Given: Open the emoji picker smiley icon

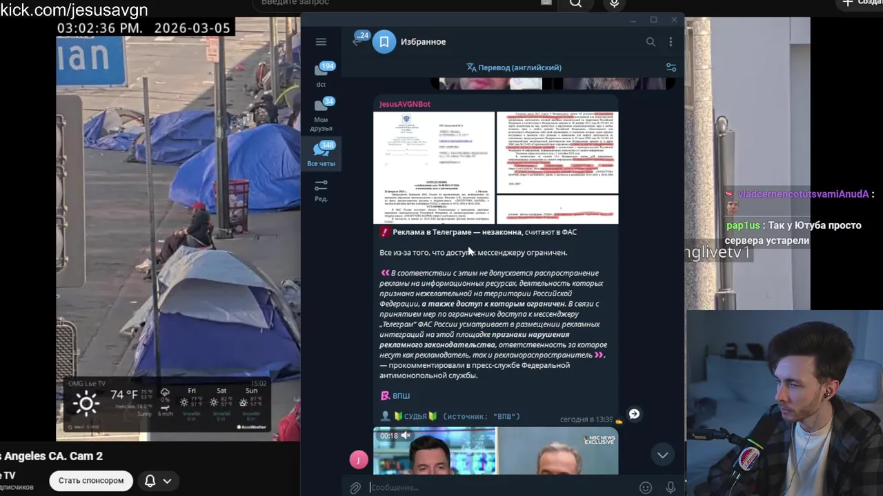Looking at the screenshot, I should coord(646,488).
